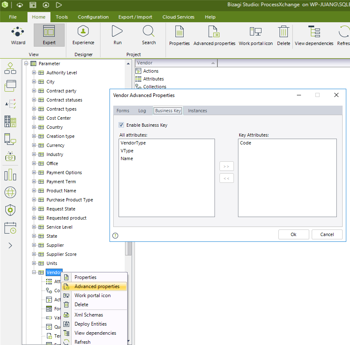Select Name in All attributes list
Viewport: 350px width, 345px height.
(x=127, y=158)
